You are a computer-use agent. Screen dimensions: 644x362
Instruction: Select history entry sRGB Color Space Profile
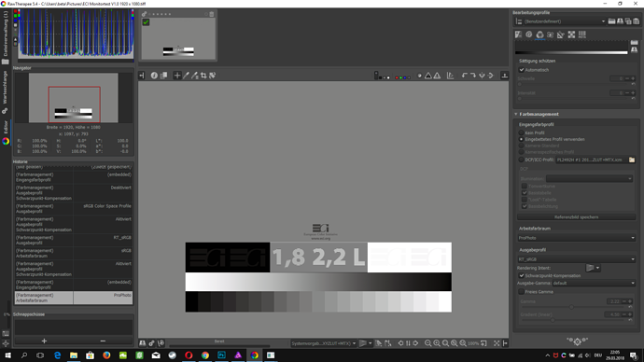(x=74, y=209)
